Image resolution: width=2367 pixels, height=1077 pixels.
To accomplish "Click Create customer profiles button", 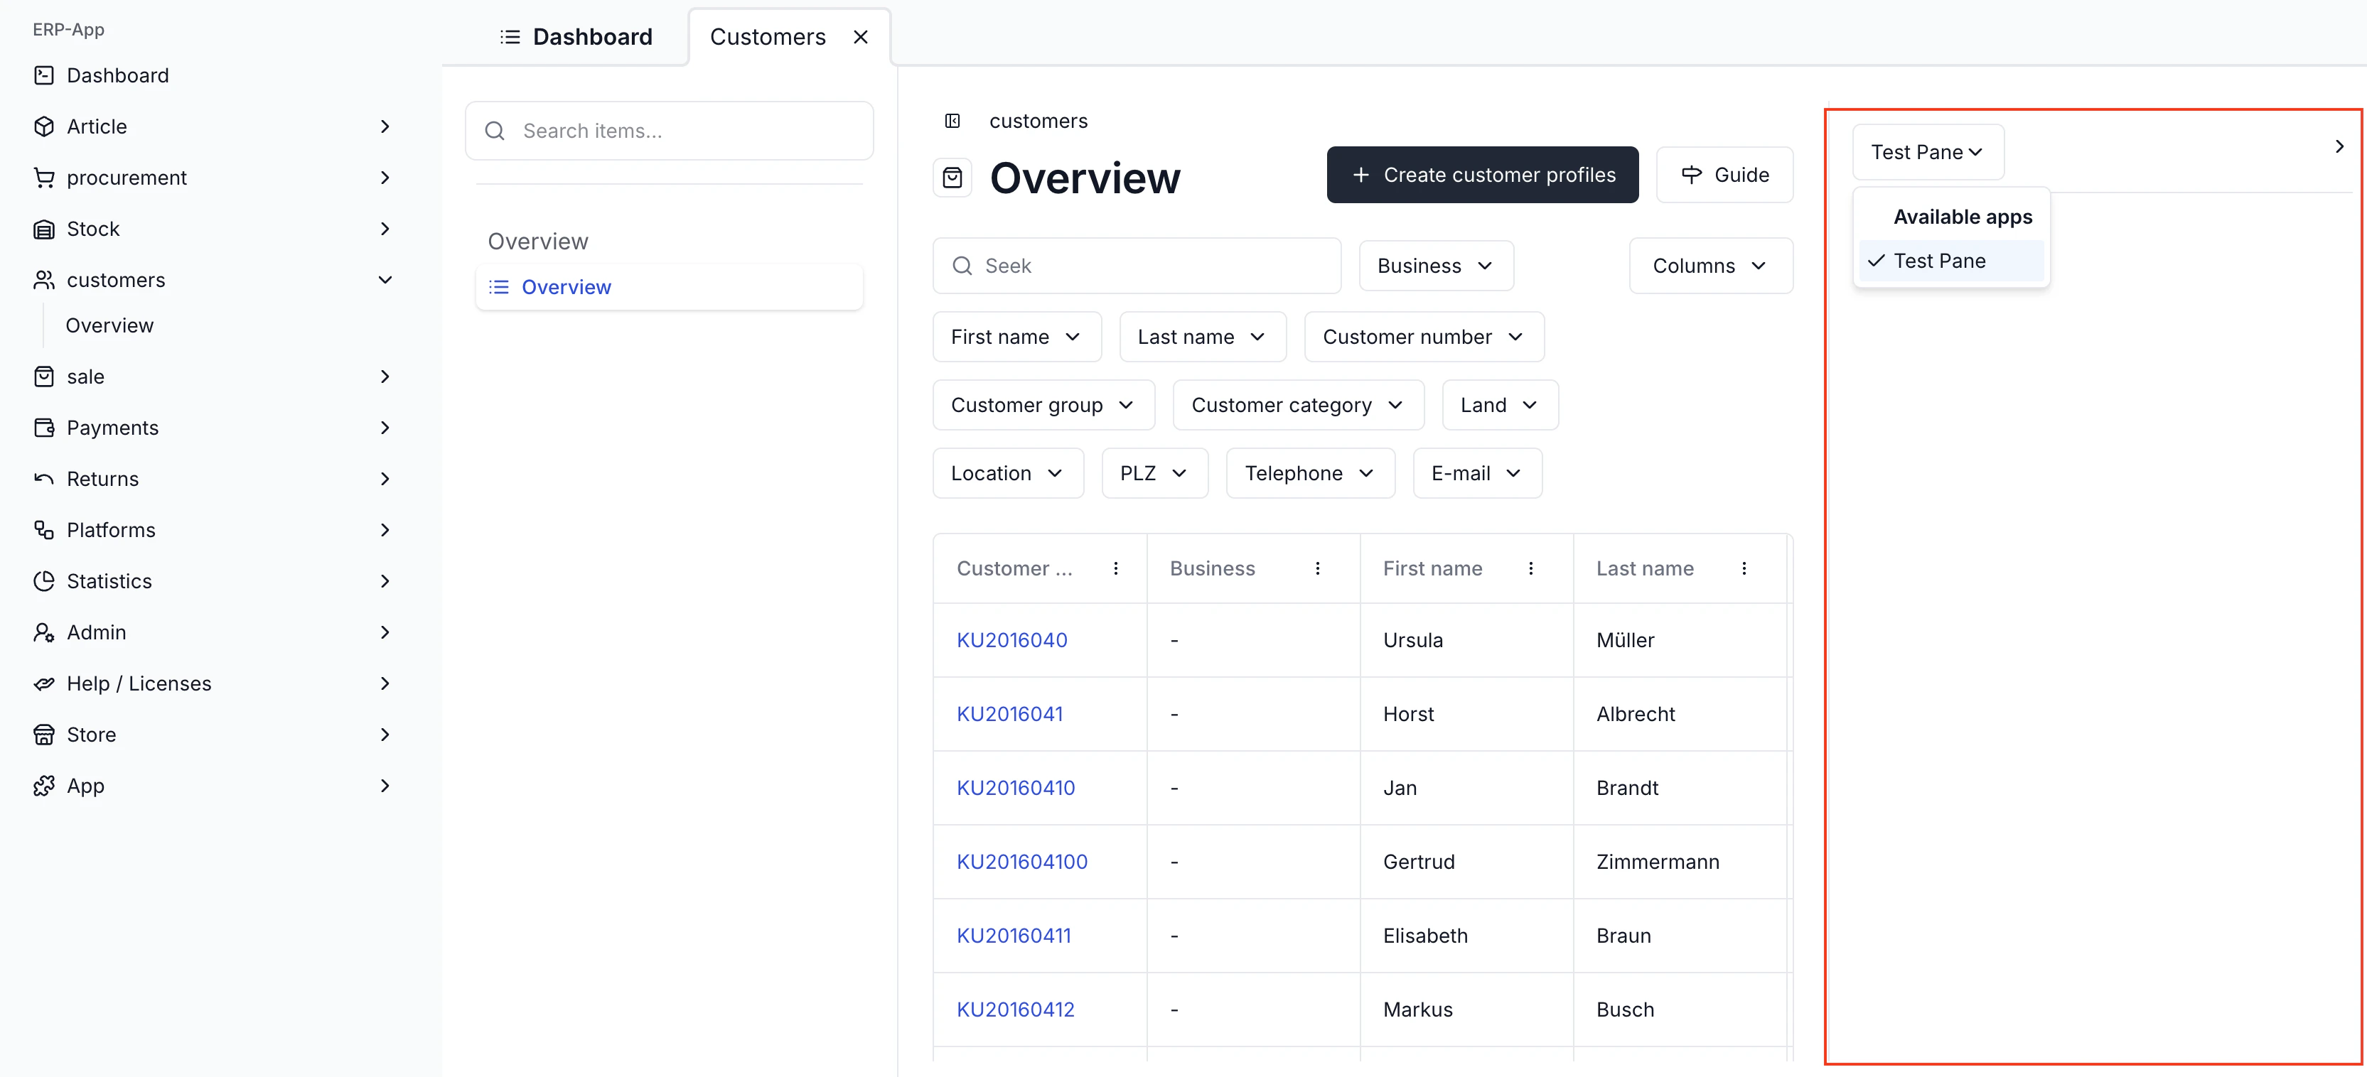I will [1482, 175].
